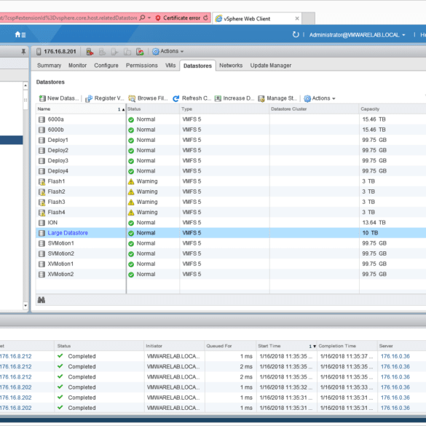Screen dimensions: 426x426
Task: Click the Register VM toolbar icon
Action: click(89, 98)
